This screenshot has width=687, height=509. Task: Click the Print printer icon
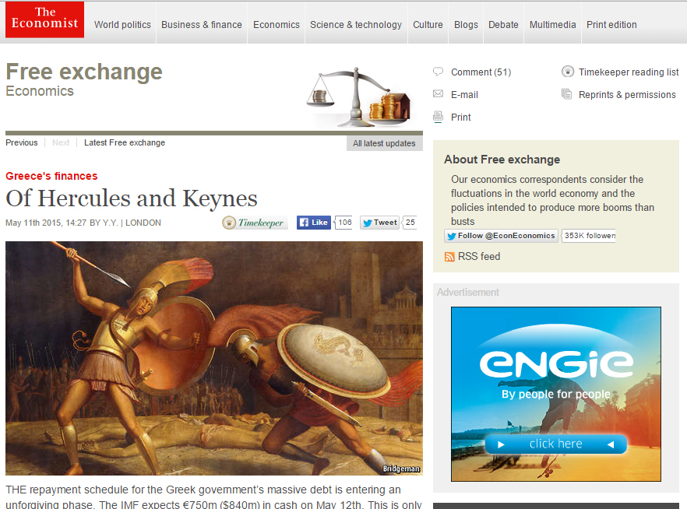click(438, 117)
